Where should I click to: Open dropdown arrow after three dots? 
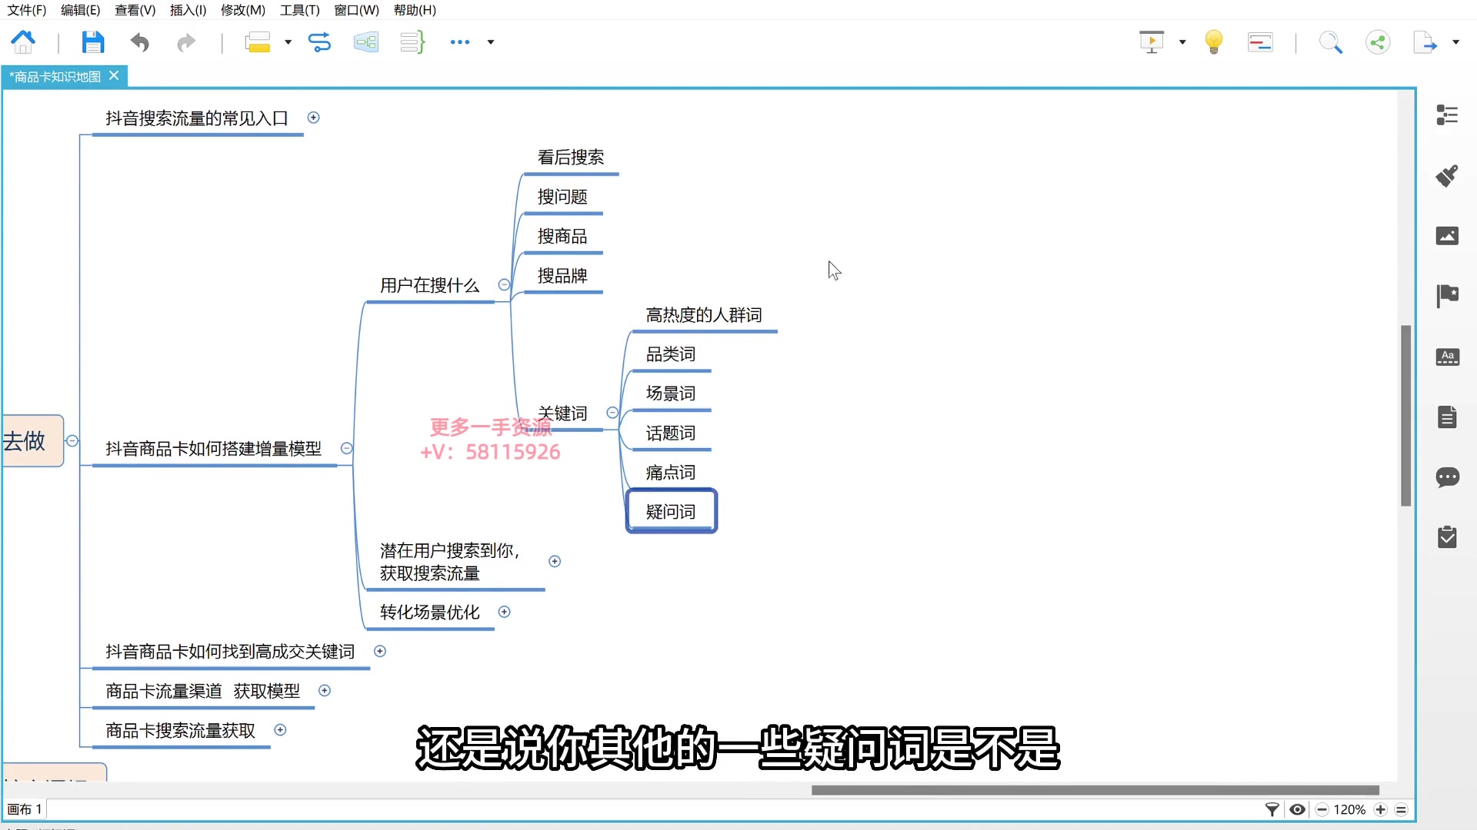pos(490,42)
